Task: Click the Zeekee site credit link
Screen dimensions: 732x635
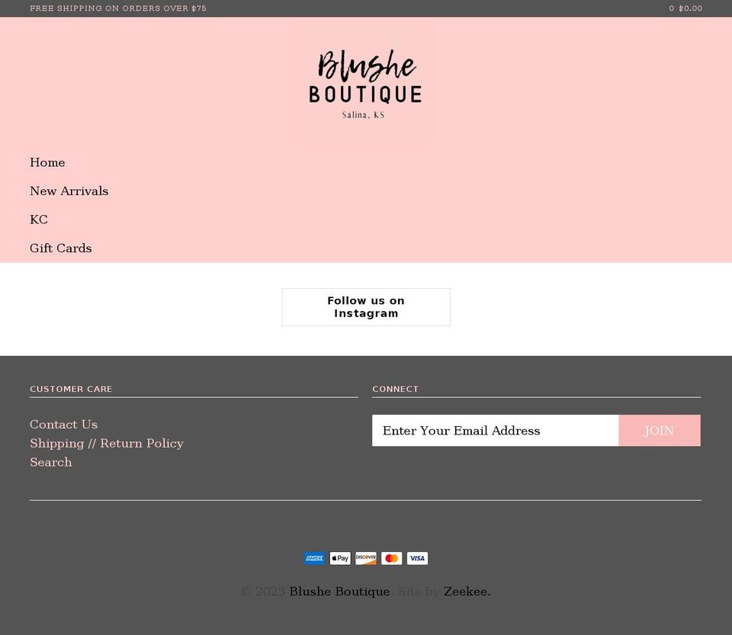Action: point(466,591)
